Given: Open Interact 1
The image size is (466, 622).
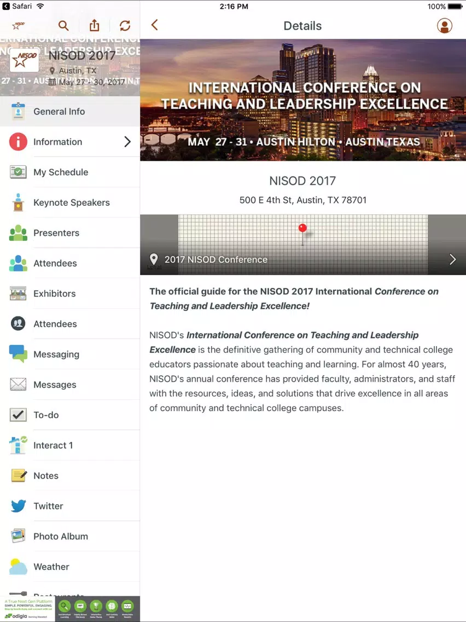Looking at the screenshot, I should coord(70,446).
